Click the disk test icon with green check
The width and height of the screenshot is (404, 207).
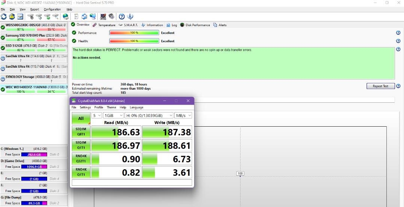[47, 17]
